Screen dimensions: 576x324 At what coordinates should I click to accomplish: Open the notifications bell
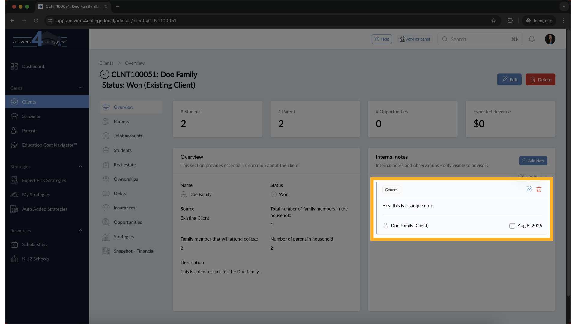pos(532,39)
